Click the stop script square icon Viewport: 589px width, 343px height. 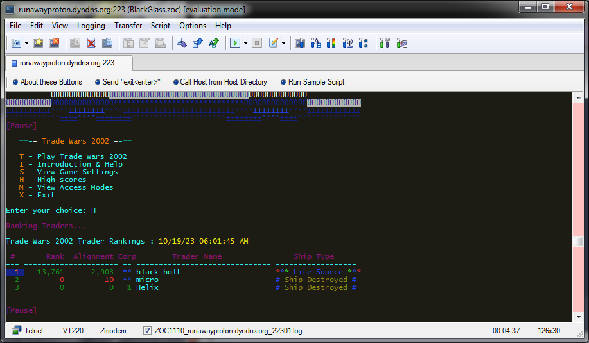point(257,43)
